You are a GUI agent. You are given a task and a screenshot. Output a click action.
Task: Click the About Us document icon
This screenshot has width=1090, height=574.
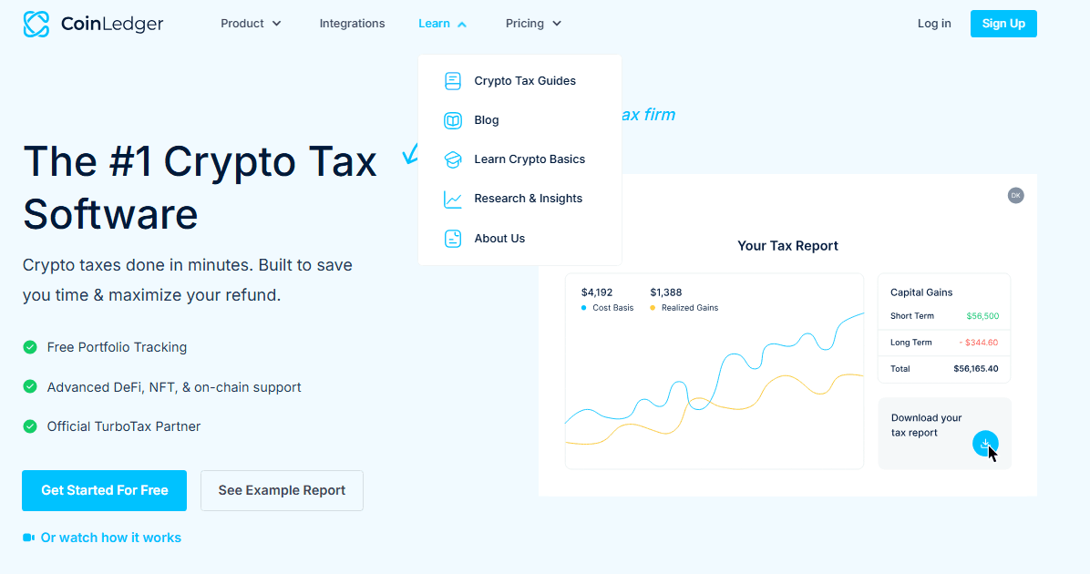pos(453,239)
